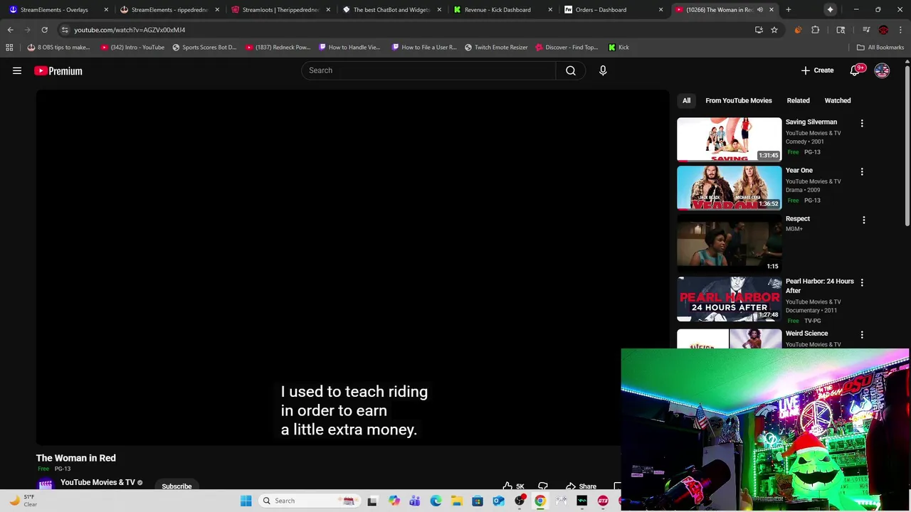Go to the YouTube Premium home logo
Viewport: 911px width, 512px height.
58,70
